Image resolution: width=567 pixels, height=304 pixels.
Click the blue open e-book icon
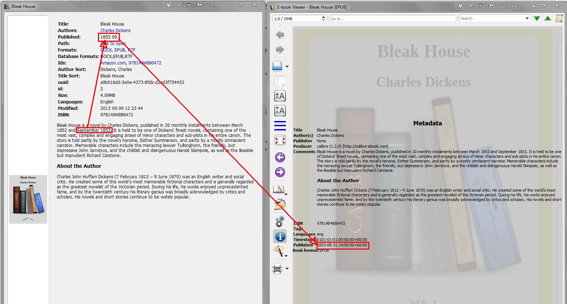278,66
